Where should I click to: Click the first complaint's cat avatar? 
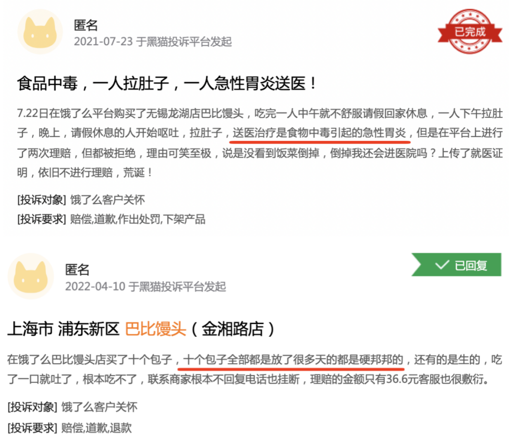coord(40,32)
